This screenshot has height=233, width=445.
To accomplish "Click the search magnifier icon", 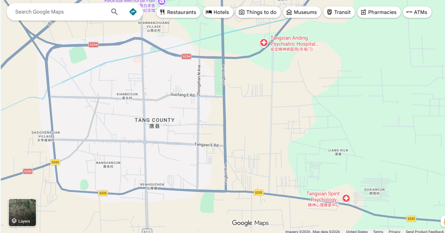I will tap(114, 12).
